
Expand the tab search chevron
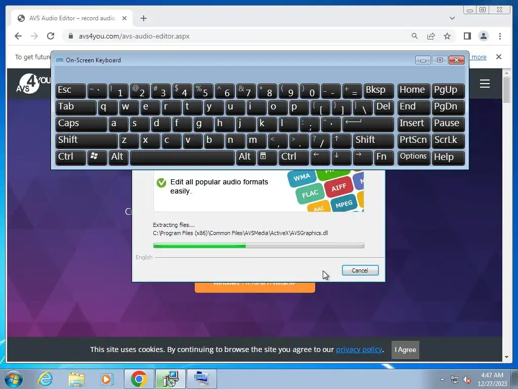[452, 18]
